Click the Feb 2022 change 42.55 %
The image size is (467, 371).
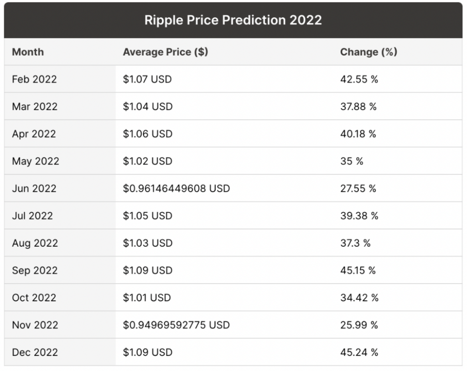359,79
